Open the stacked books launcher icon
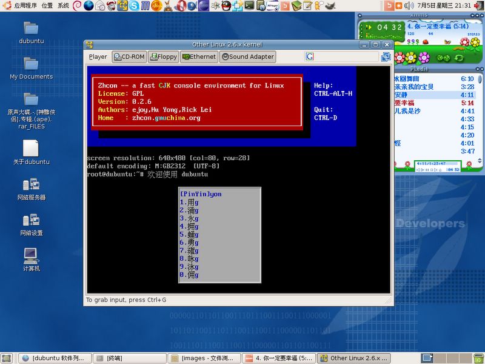485x364 pixels. [296, 5]
